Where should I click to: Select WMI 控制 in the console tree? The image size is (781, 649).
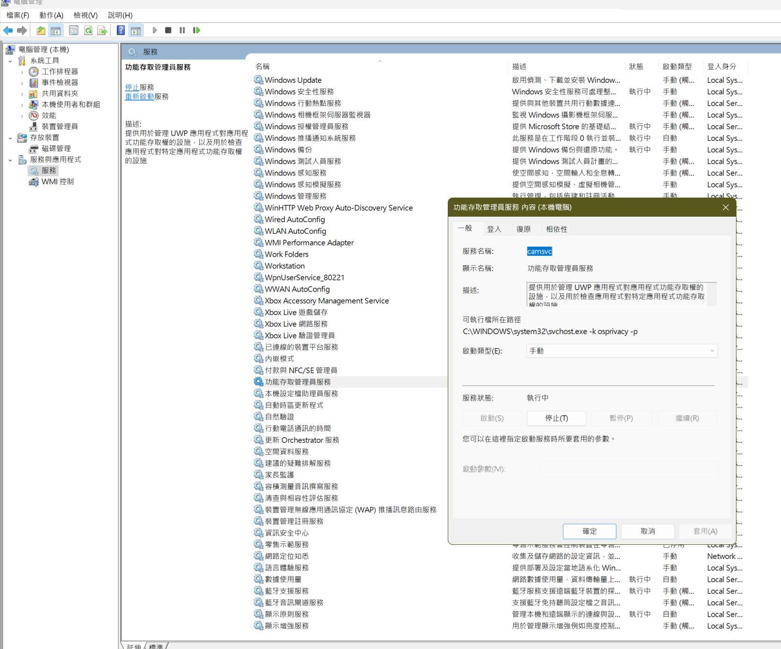click(58, 181)
